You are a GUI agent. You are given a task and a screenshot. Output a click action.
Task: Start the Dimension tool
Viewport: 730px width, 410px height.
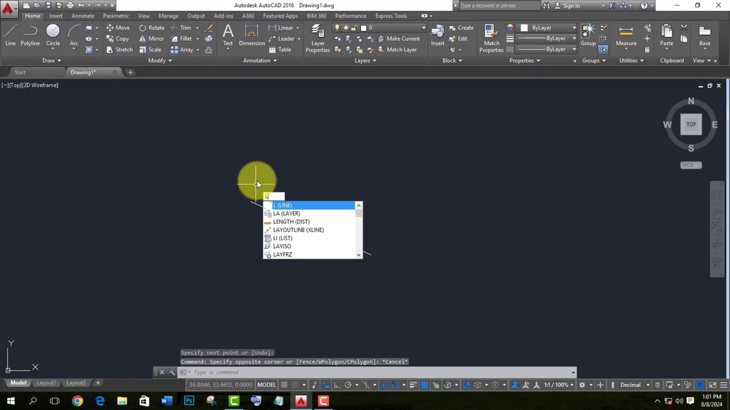click(252, 35)
